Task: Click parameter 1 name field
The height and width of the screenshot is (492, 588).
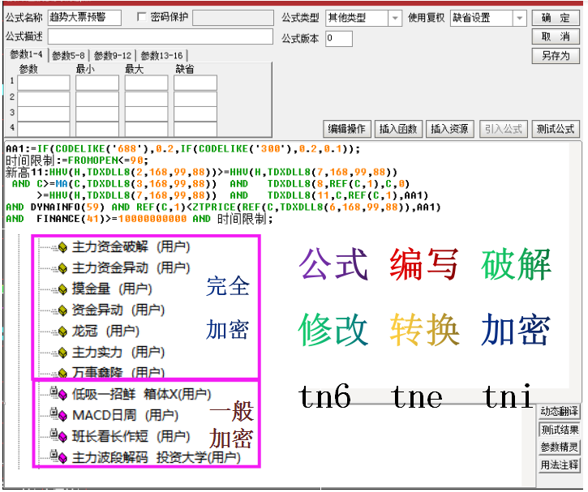Action: click(x=44, y=83)
